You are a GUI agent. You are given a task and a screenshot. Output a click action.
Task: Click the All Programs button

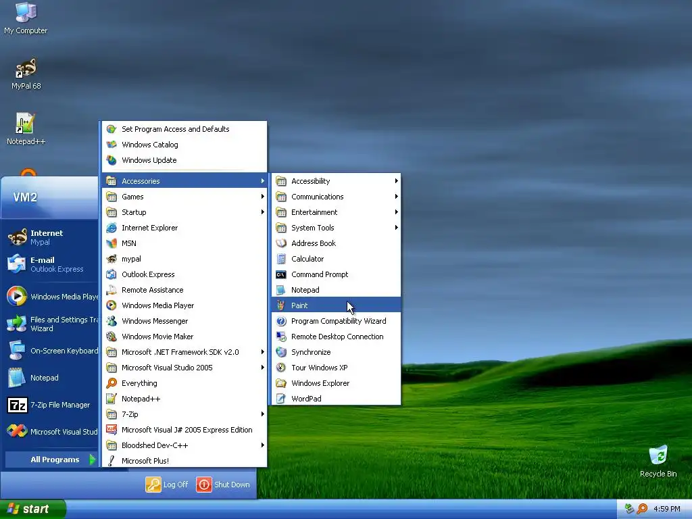pos(51,460)
